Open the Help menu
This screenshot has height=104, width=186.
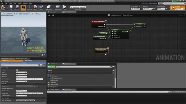pyautogui.click(x=31, y=3)
